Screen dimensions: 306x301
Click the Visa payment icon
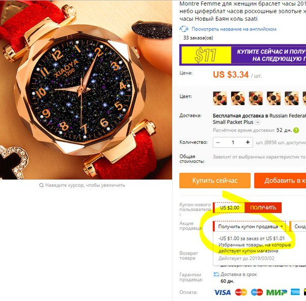[222, 292]
